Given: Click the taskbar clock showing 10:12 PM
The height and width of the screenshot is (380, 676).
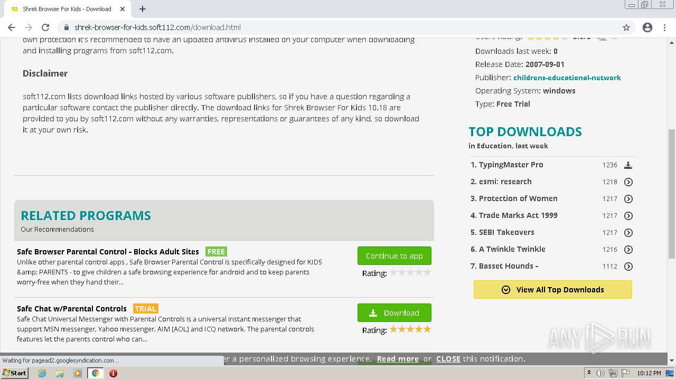Looking at the screenshot, I should 649,373.
